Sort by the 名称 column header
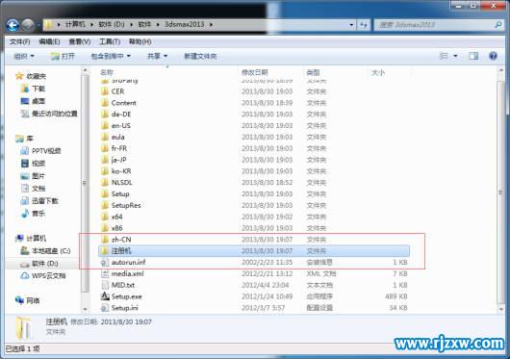This screenshot has width=510, height=359. coord(107,72)
